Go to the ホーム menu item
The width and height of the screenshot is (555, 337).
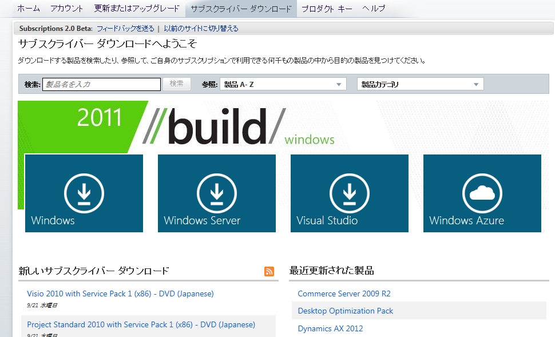coord(28,8)
